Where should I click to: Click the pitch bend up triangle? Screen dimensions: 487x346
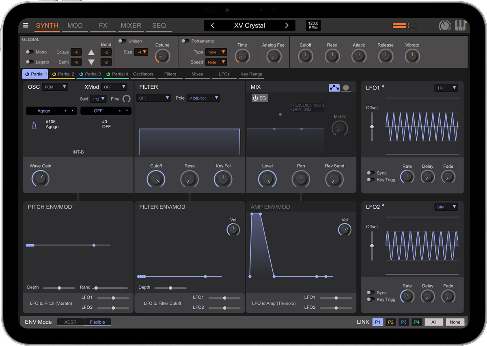[91, 52]
